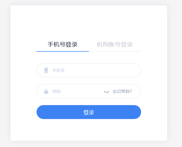Activate the mobile number login tab
Viewport: 182px width, 147px height.
(63, 45)
